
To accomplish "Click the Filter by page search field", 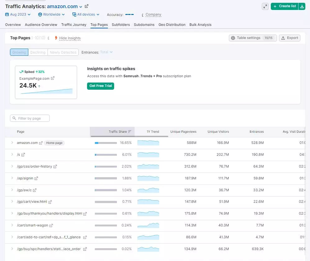I will (30, 118).
